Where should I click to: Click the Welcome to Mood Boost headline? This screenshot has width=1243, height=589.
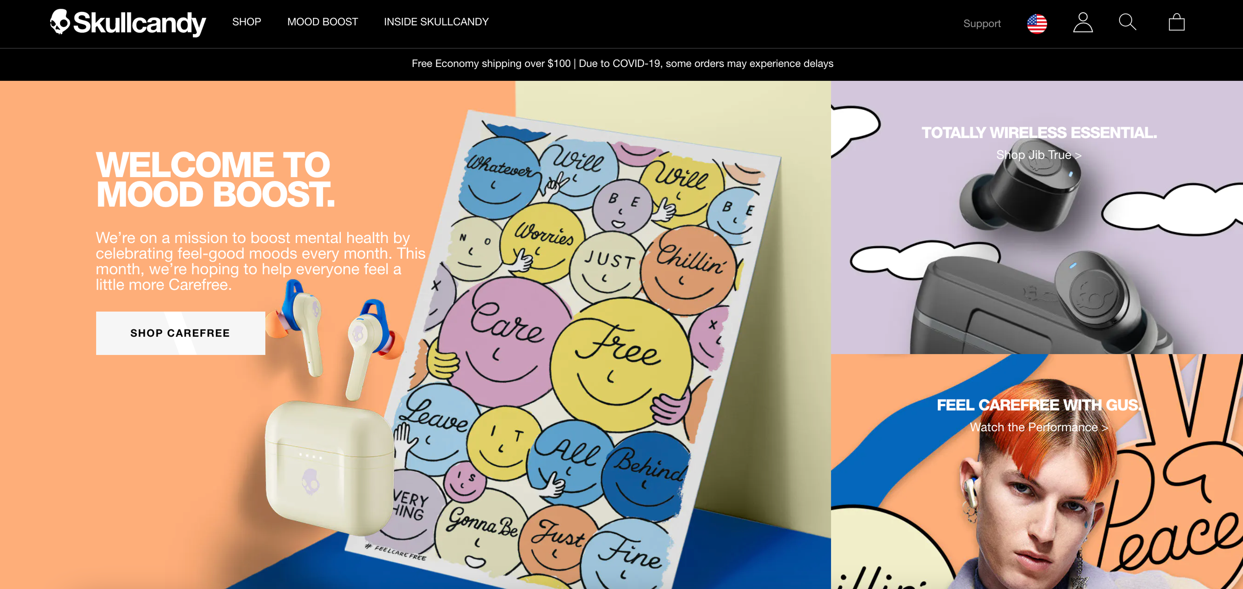tap(215, 179)
